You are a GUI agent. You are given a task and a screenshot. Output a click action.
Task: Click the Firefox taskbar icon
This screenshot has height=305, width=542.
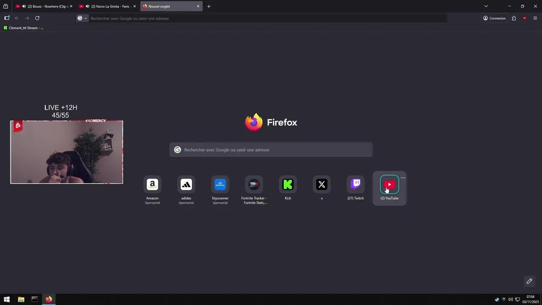click(x=49, y=299)
